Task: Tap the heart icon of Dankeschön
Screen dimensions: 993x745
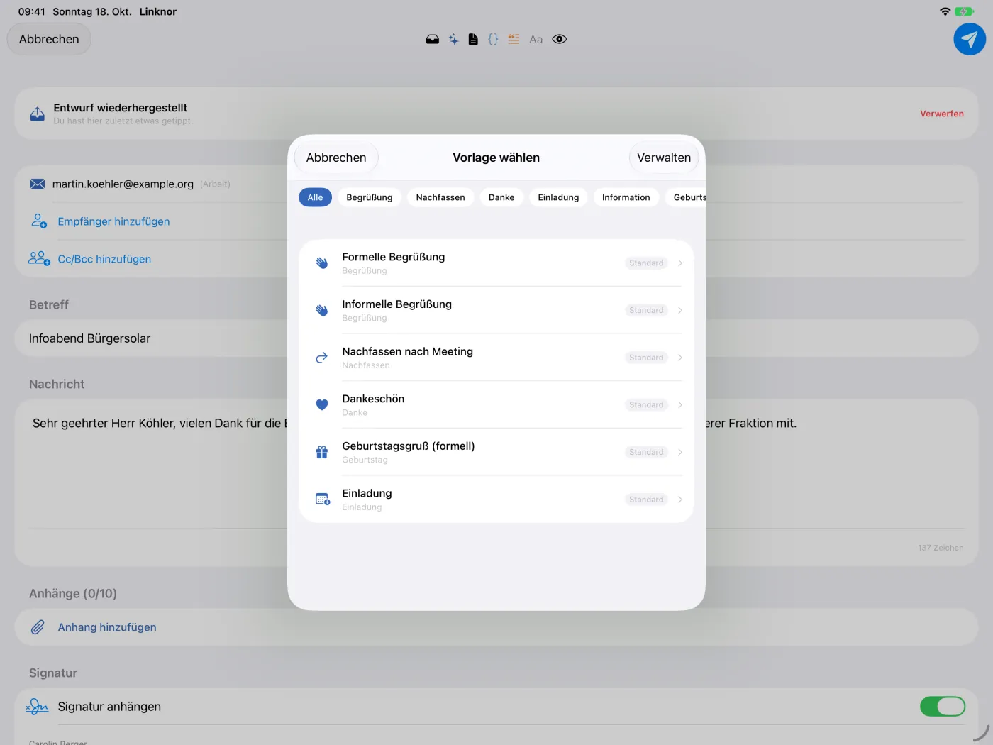Action: [x=322, y=405]
